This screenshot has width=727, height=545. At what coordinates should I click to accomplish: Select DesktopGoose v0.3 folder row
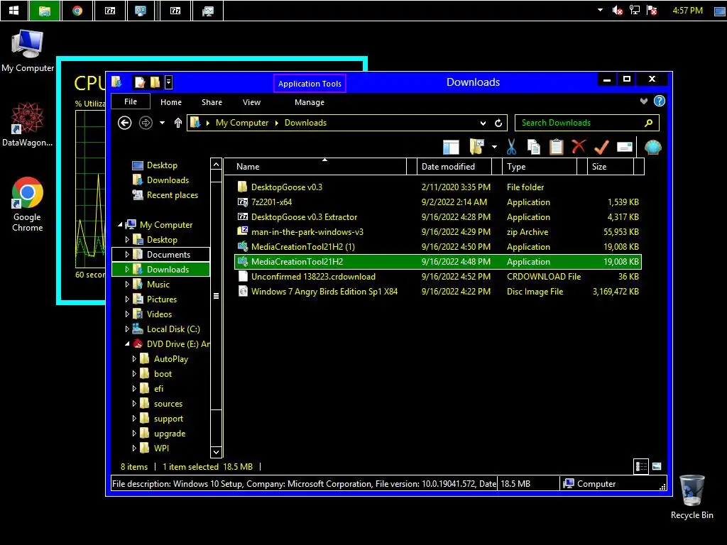438,187
